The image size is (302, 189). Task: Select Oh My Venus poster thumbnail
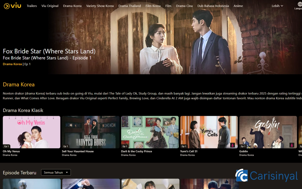(31, 132)
